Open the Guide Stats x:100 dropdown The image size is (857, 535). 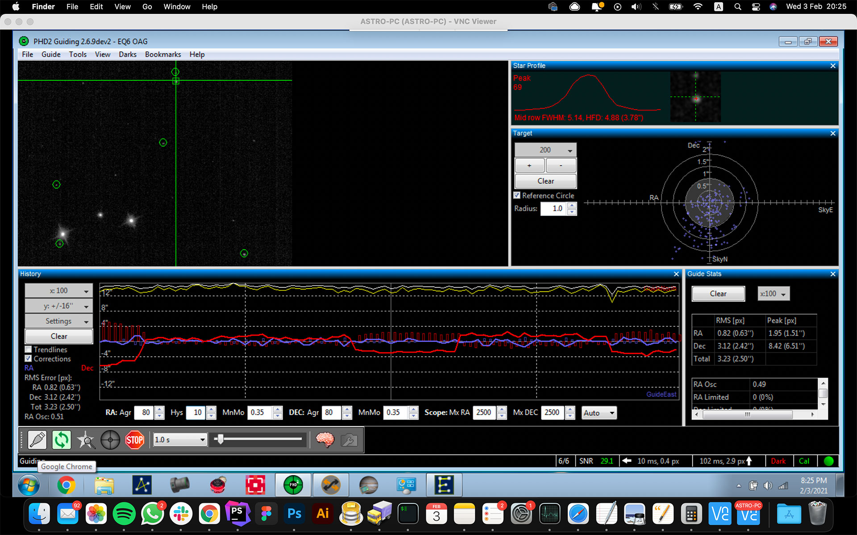point(774,294)
